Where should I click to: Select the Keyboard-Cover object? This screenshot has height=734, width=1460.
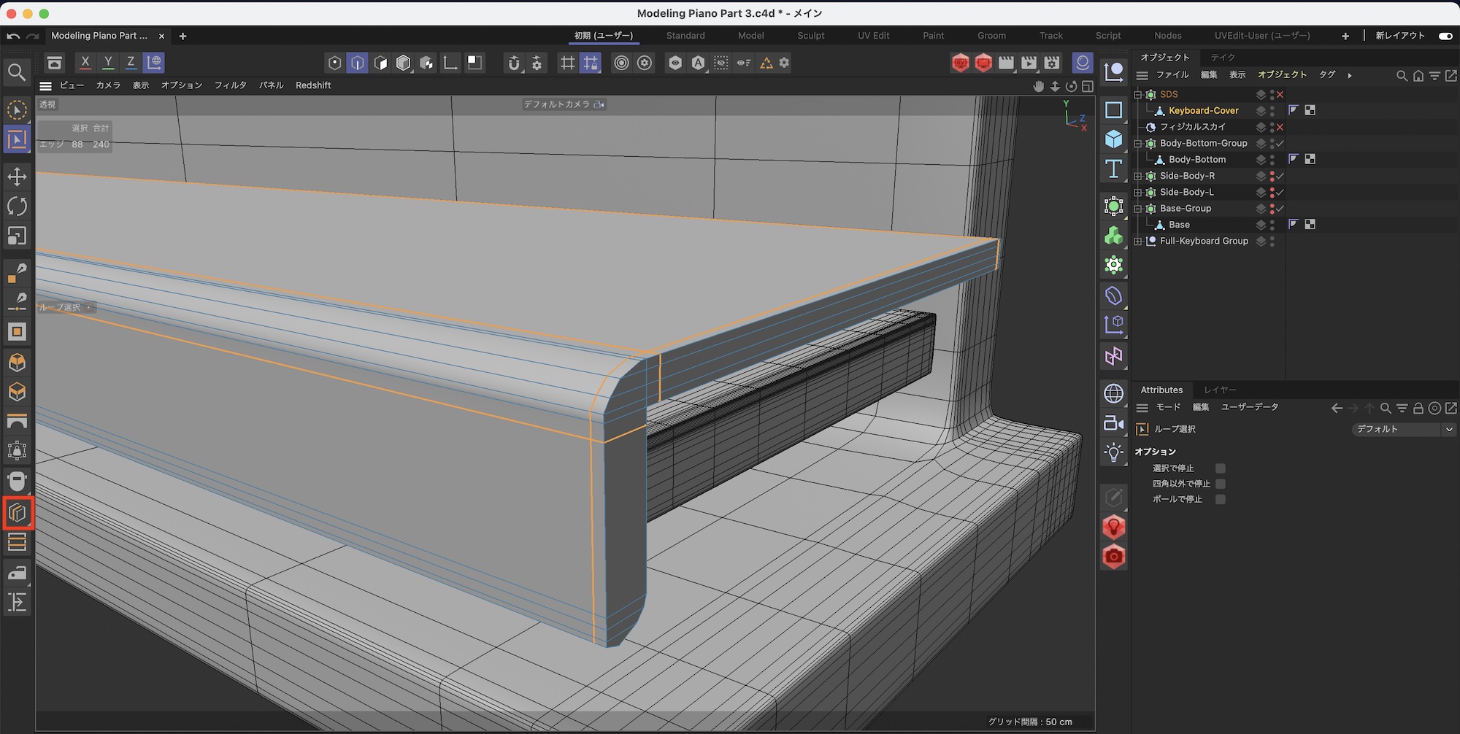point(1203,111)
